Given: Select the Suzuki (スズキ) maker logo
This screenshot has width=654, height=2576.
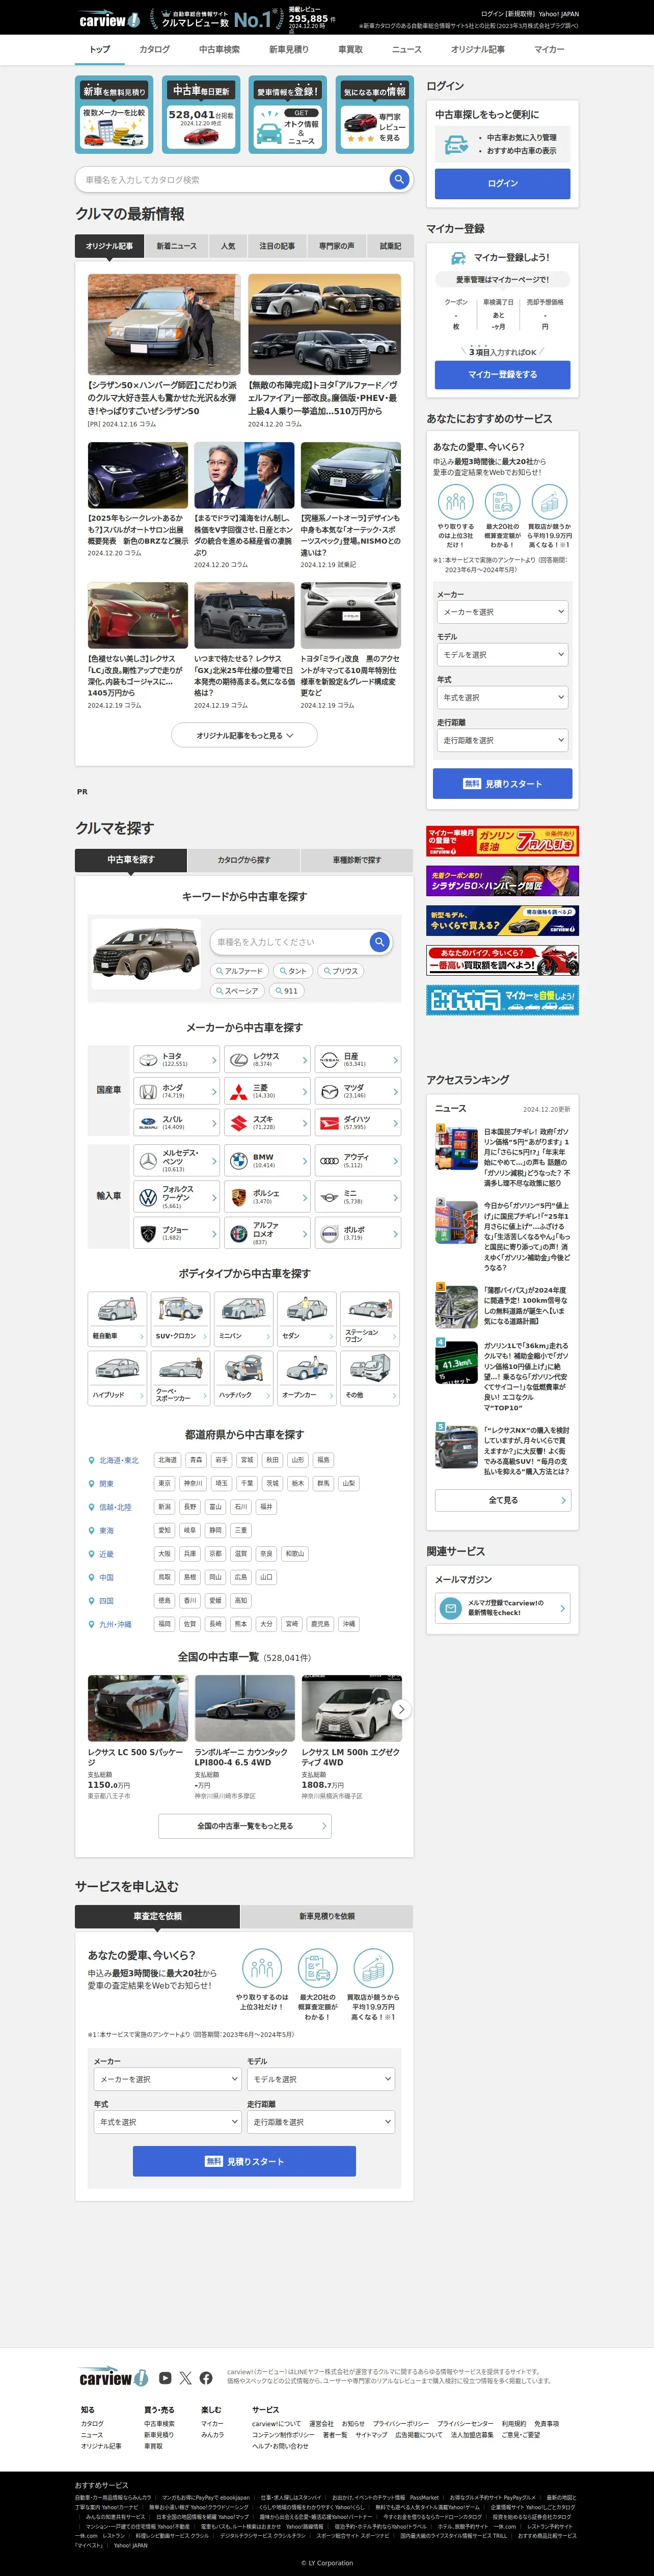Looking at the screenshot, I should pos(239,1124).
